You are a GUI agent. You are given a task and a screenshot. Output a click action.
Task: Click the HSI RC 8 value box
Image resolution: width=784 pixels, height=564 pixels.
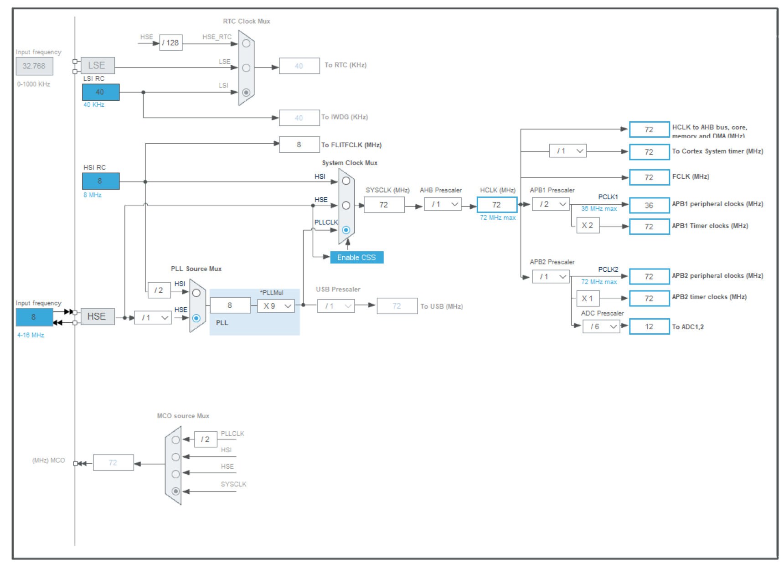click(x=101, y=181)
